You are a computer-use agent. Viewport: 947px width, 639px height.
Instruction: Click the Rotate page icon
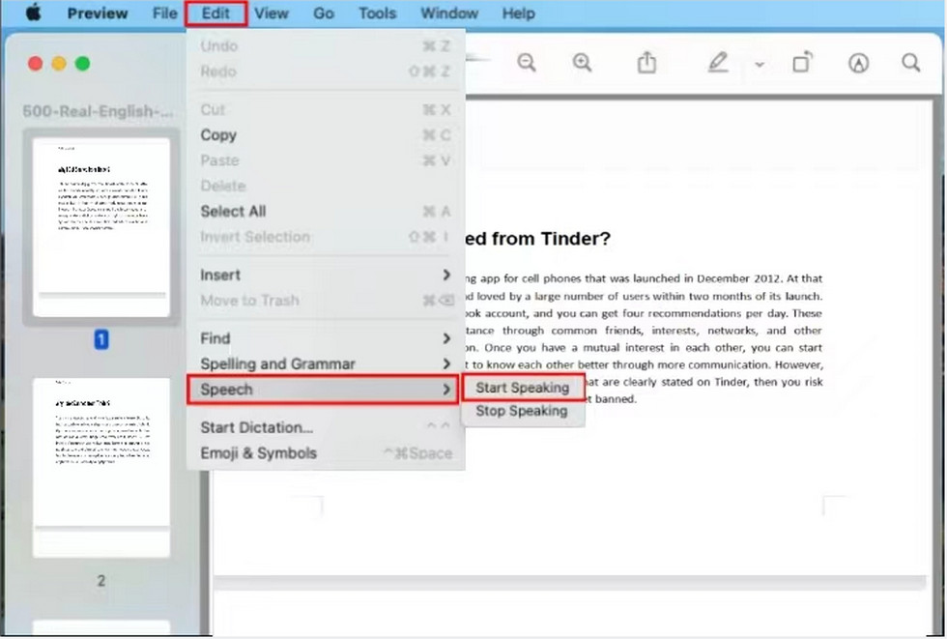pos(802,62)
